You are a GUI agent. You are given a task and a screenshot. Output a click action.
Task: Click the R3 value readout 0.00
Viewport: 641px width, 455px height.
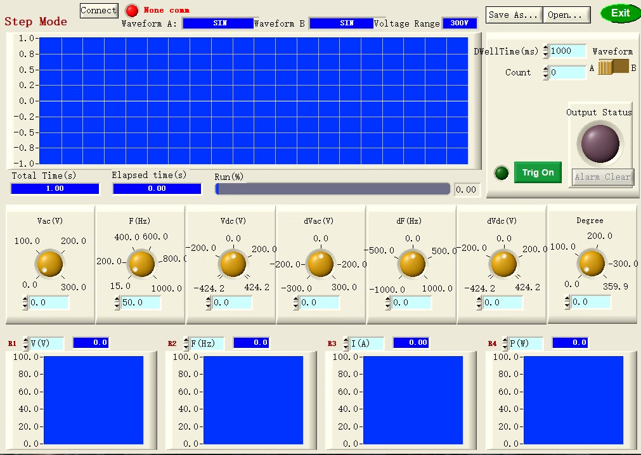point(411,343)
